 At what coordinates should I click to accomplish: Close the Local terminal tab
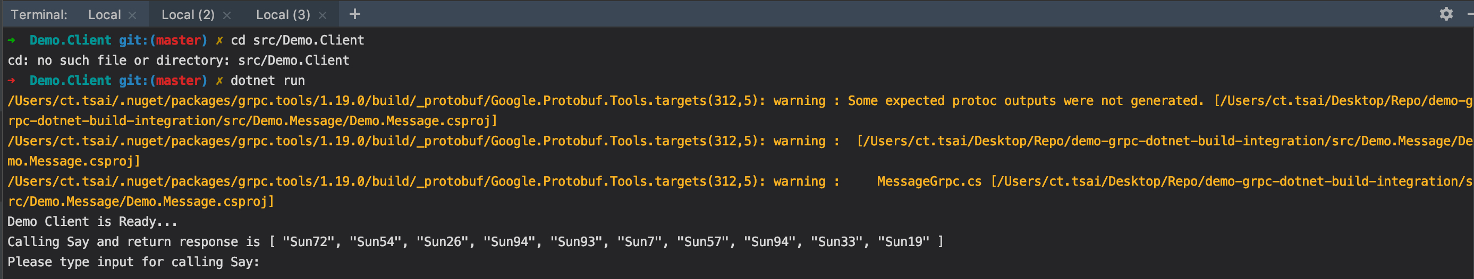[x=133, y=15]
